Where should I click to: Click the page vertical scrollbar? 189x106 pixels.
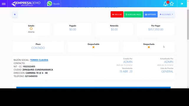tap(188, 24)
